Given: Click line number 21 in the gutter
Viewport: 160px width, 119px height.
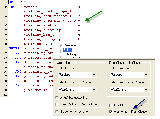Looking at the screenshot, I should pos(5,95).
